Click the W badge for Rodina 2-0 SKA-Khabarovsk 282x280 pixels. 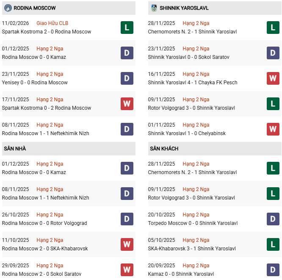click(127, 244)
